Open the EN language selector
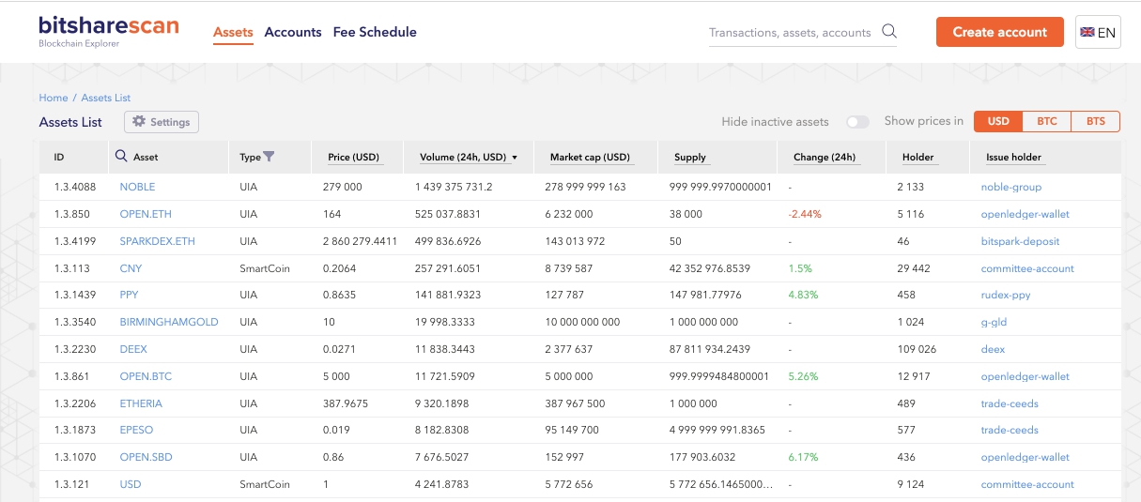1141x502 pixels. pyautogui.click(x=1097, y=32)
